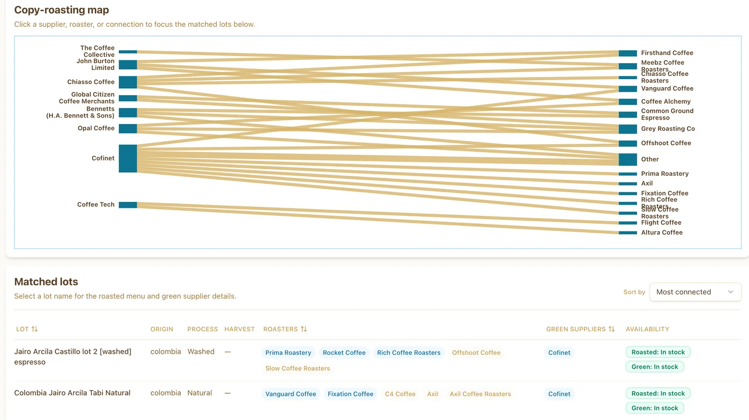
Task: Focus the Cofinet supplier node in the map
Action: 128,158
